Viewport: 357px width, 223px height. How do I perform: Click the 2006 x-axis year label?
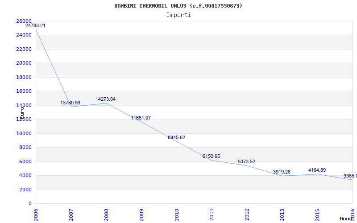36,215
